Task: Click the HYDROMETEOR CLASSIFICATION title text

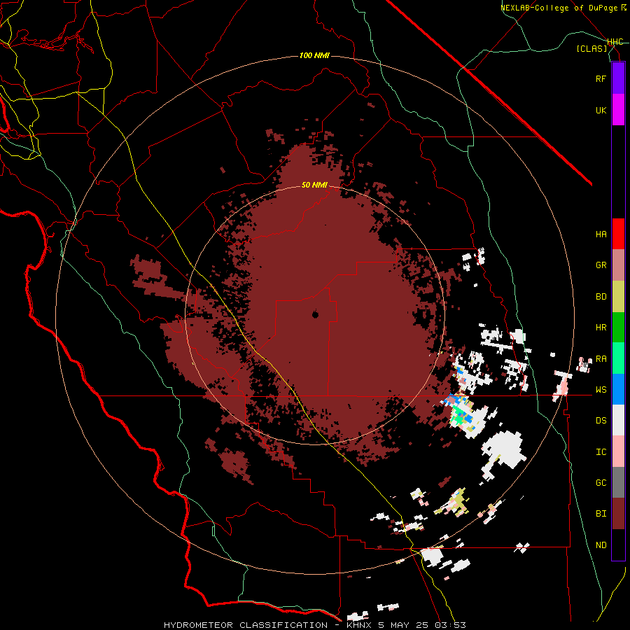Action: click(x=246, y=625)
